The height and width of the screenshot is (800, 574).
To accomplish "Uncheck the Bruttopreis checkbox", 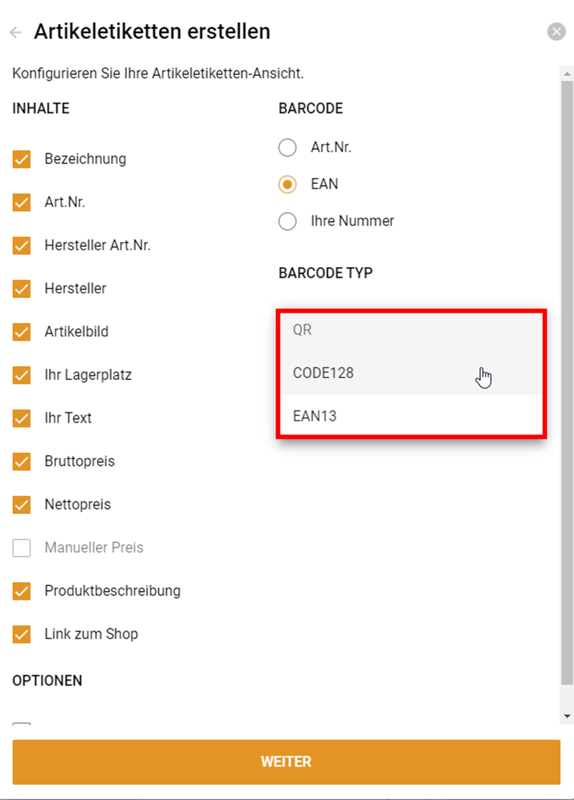I will pos(22,462).
